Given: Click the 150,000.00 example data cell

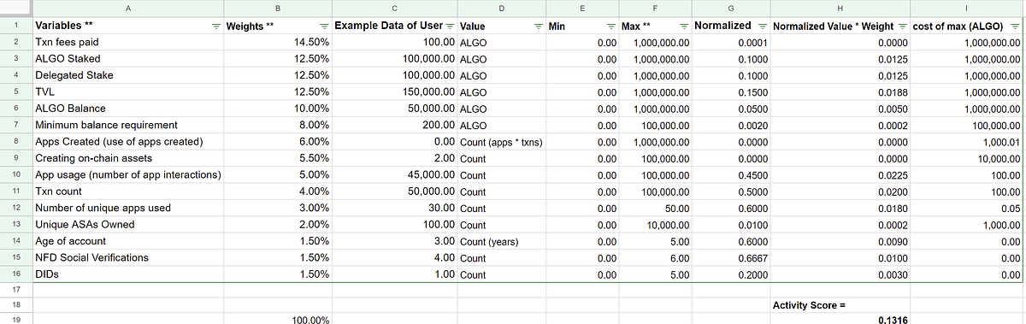Looking at the screenshot, I should tap(394, 92).
